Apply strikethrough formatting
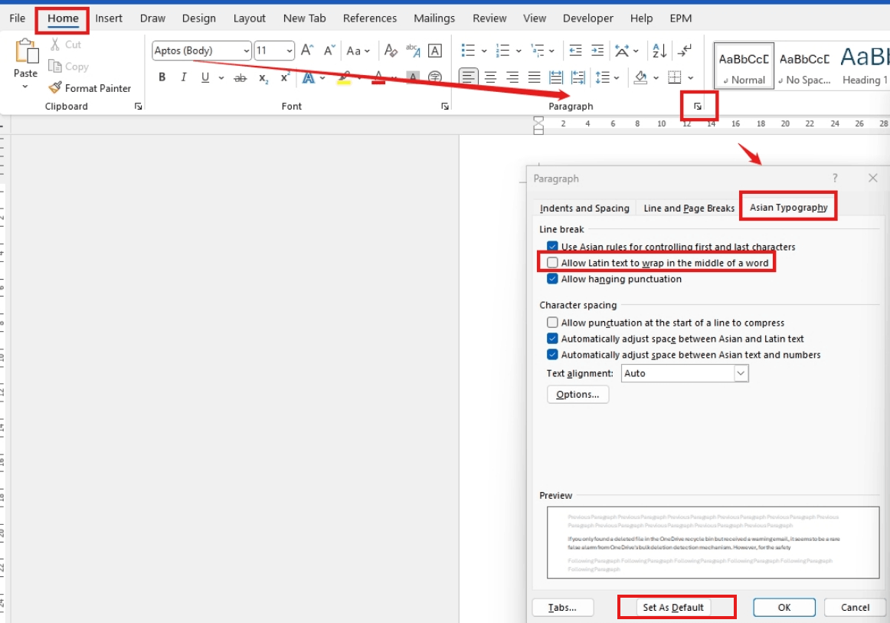 coord(240,78)
